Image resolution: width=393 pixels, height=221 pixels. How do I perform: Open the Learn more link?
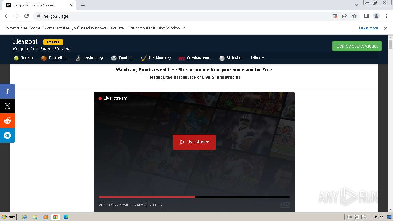click(368, 28)
